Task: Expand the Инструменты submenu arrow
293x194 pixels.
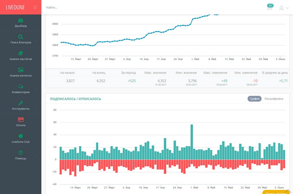Action: point(36,106)
